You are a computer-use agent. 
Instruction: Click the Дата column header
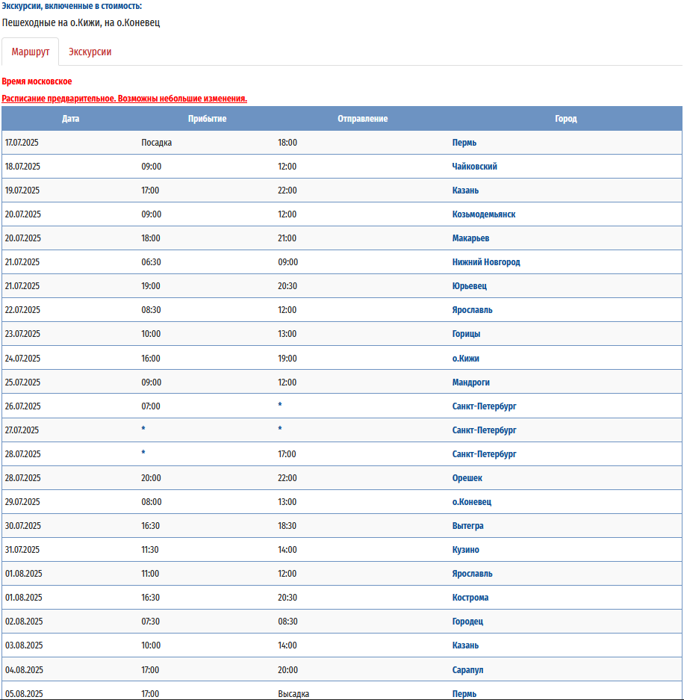point(70,119)
